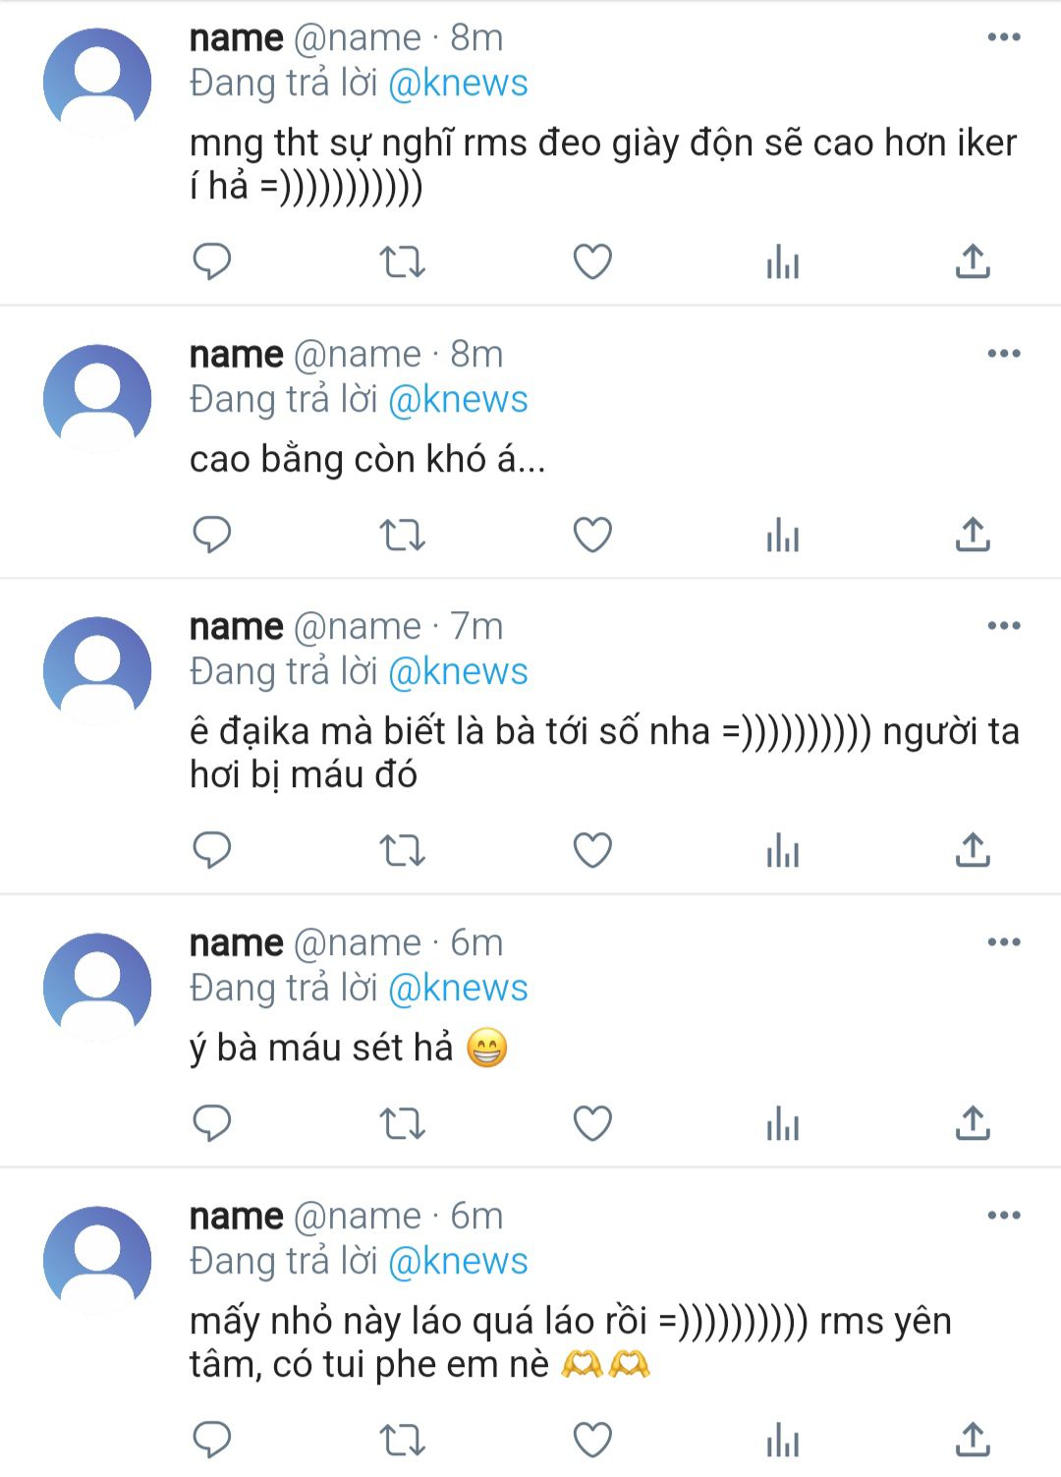Screen dimensions: 1061x1477
Task: View analytics of 'ý bà máu sét hả' tweet
Action: pos(782,1123)
